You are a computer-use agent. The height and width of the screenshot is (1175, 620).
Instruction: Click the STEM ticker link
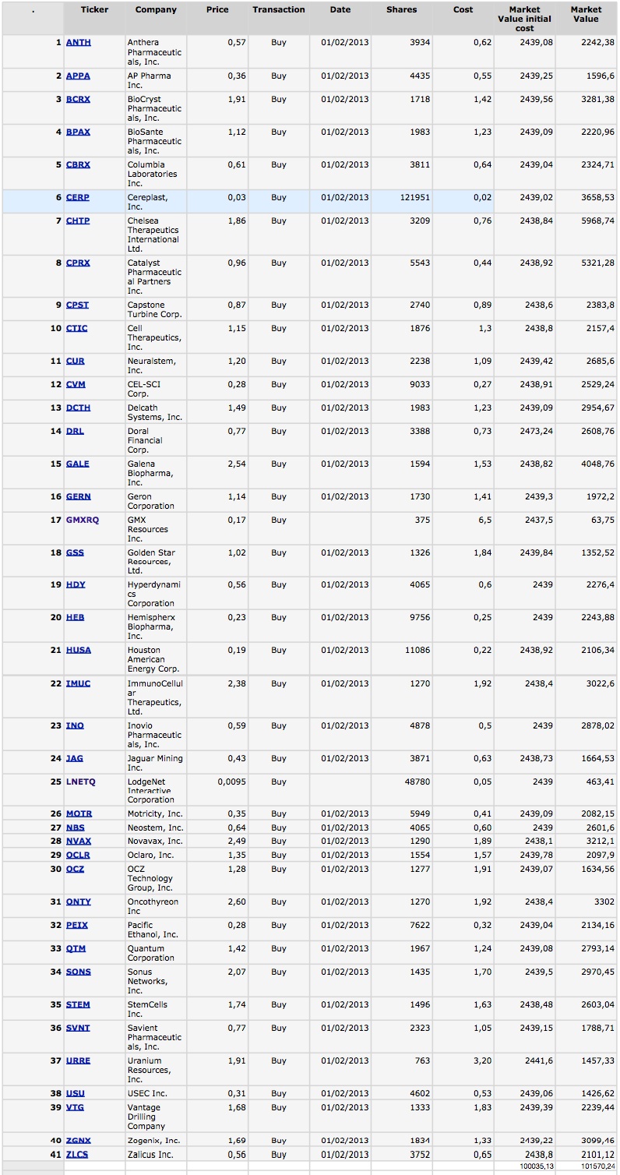pyautogui.click(x=78, y=1005)
